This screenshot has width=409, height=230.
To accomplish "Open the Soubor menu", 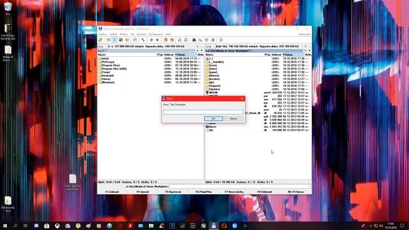I will click(x=102, y=34).
